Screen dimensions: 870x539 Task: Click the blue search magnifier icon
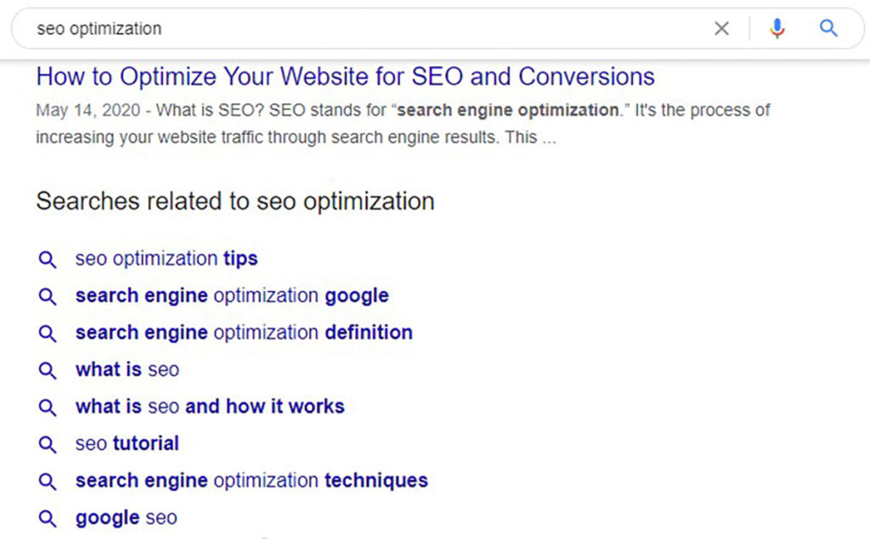click(x=828, y=28)
